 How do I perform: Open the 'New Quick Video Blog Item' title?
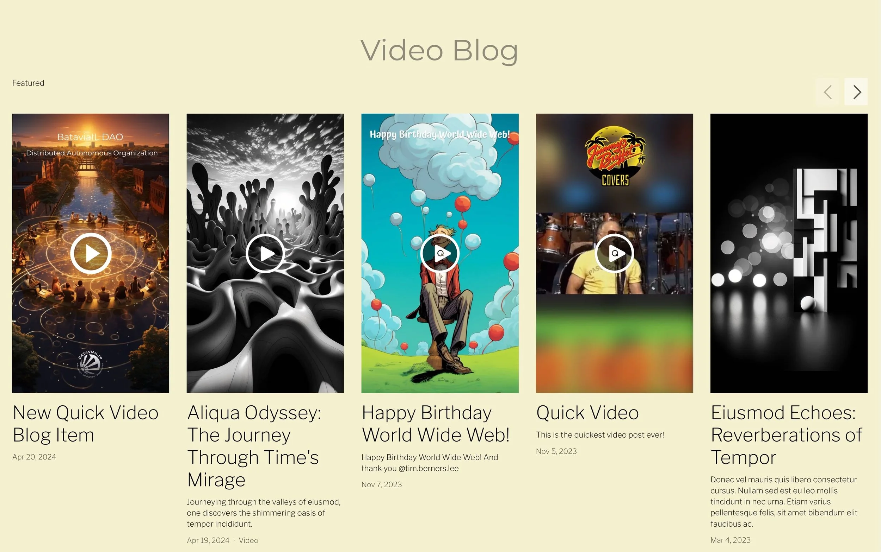click(86, 424)
